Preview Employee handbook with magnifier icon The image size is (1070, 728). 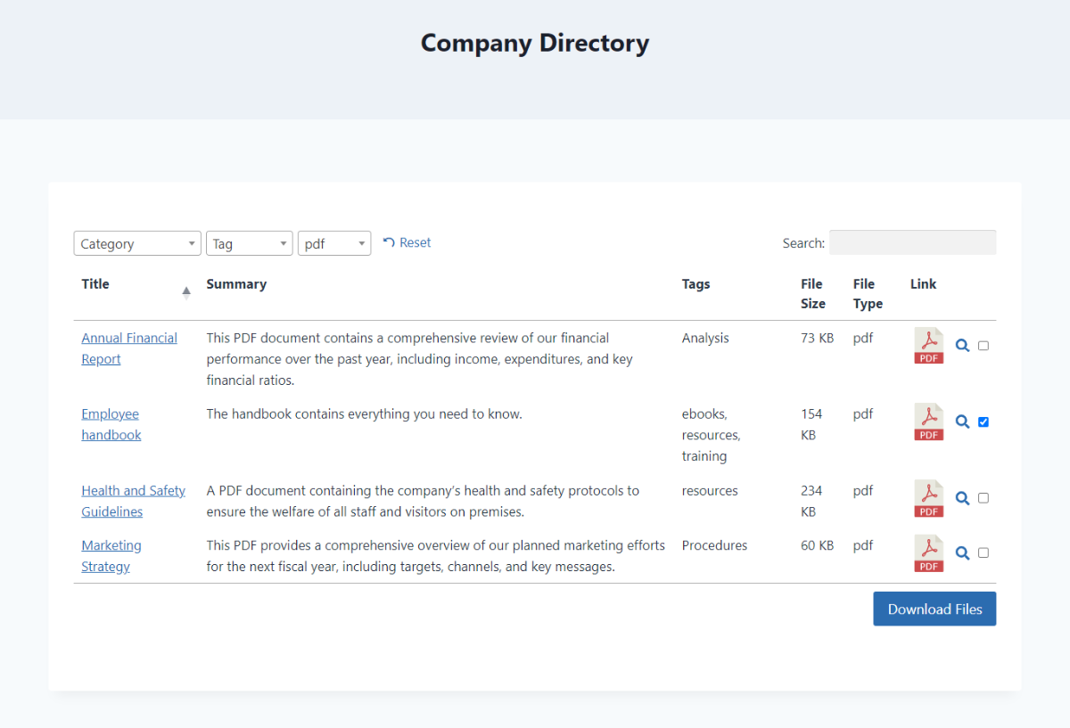pyautogui.click(x=962, y=421)
